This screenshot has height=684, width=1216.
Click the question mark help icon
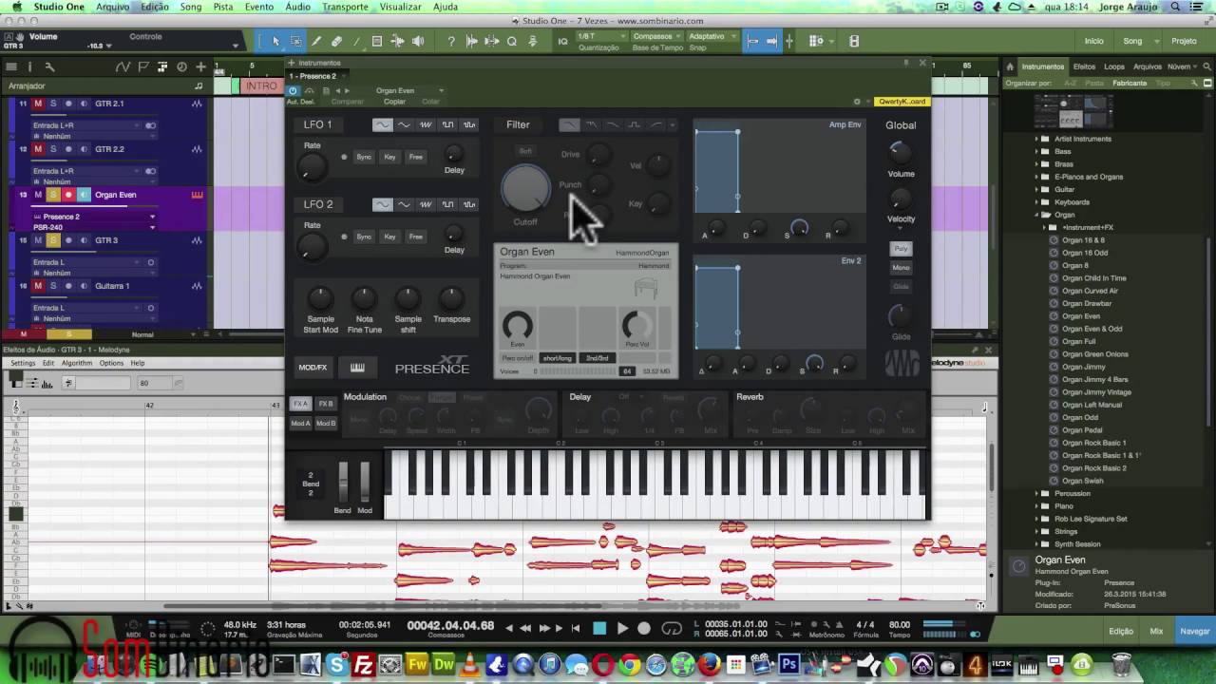pos(451,41)
